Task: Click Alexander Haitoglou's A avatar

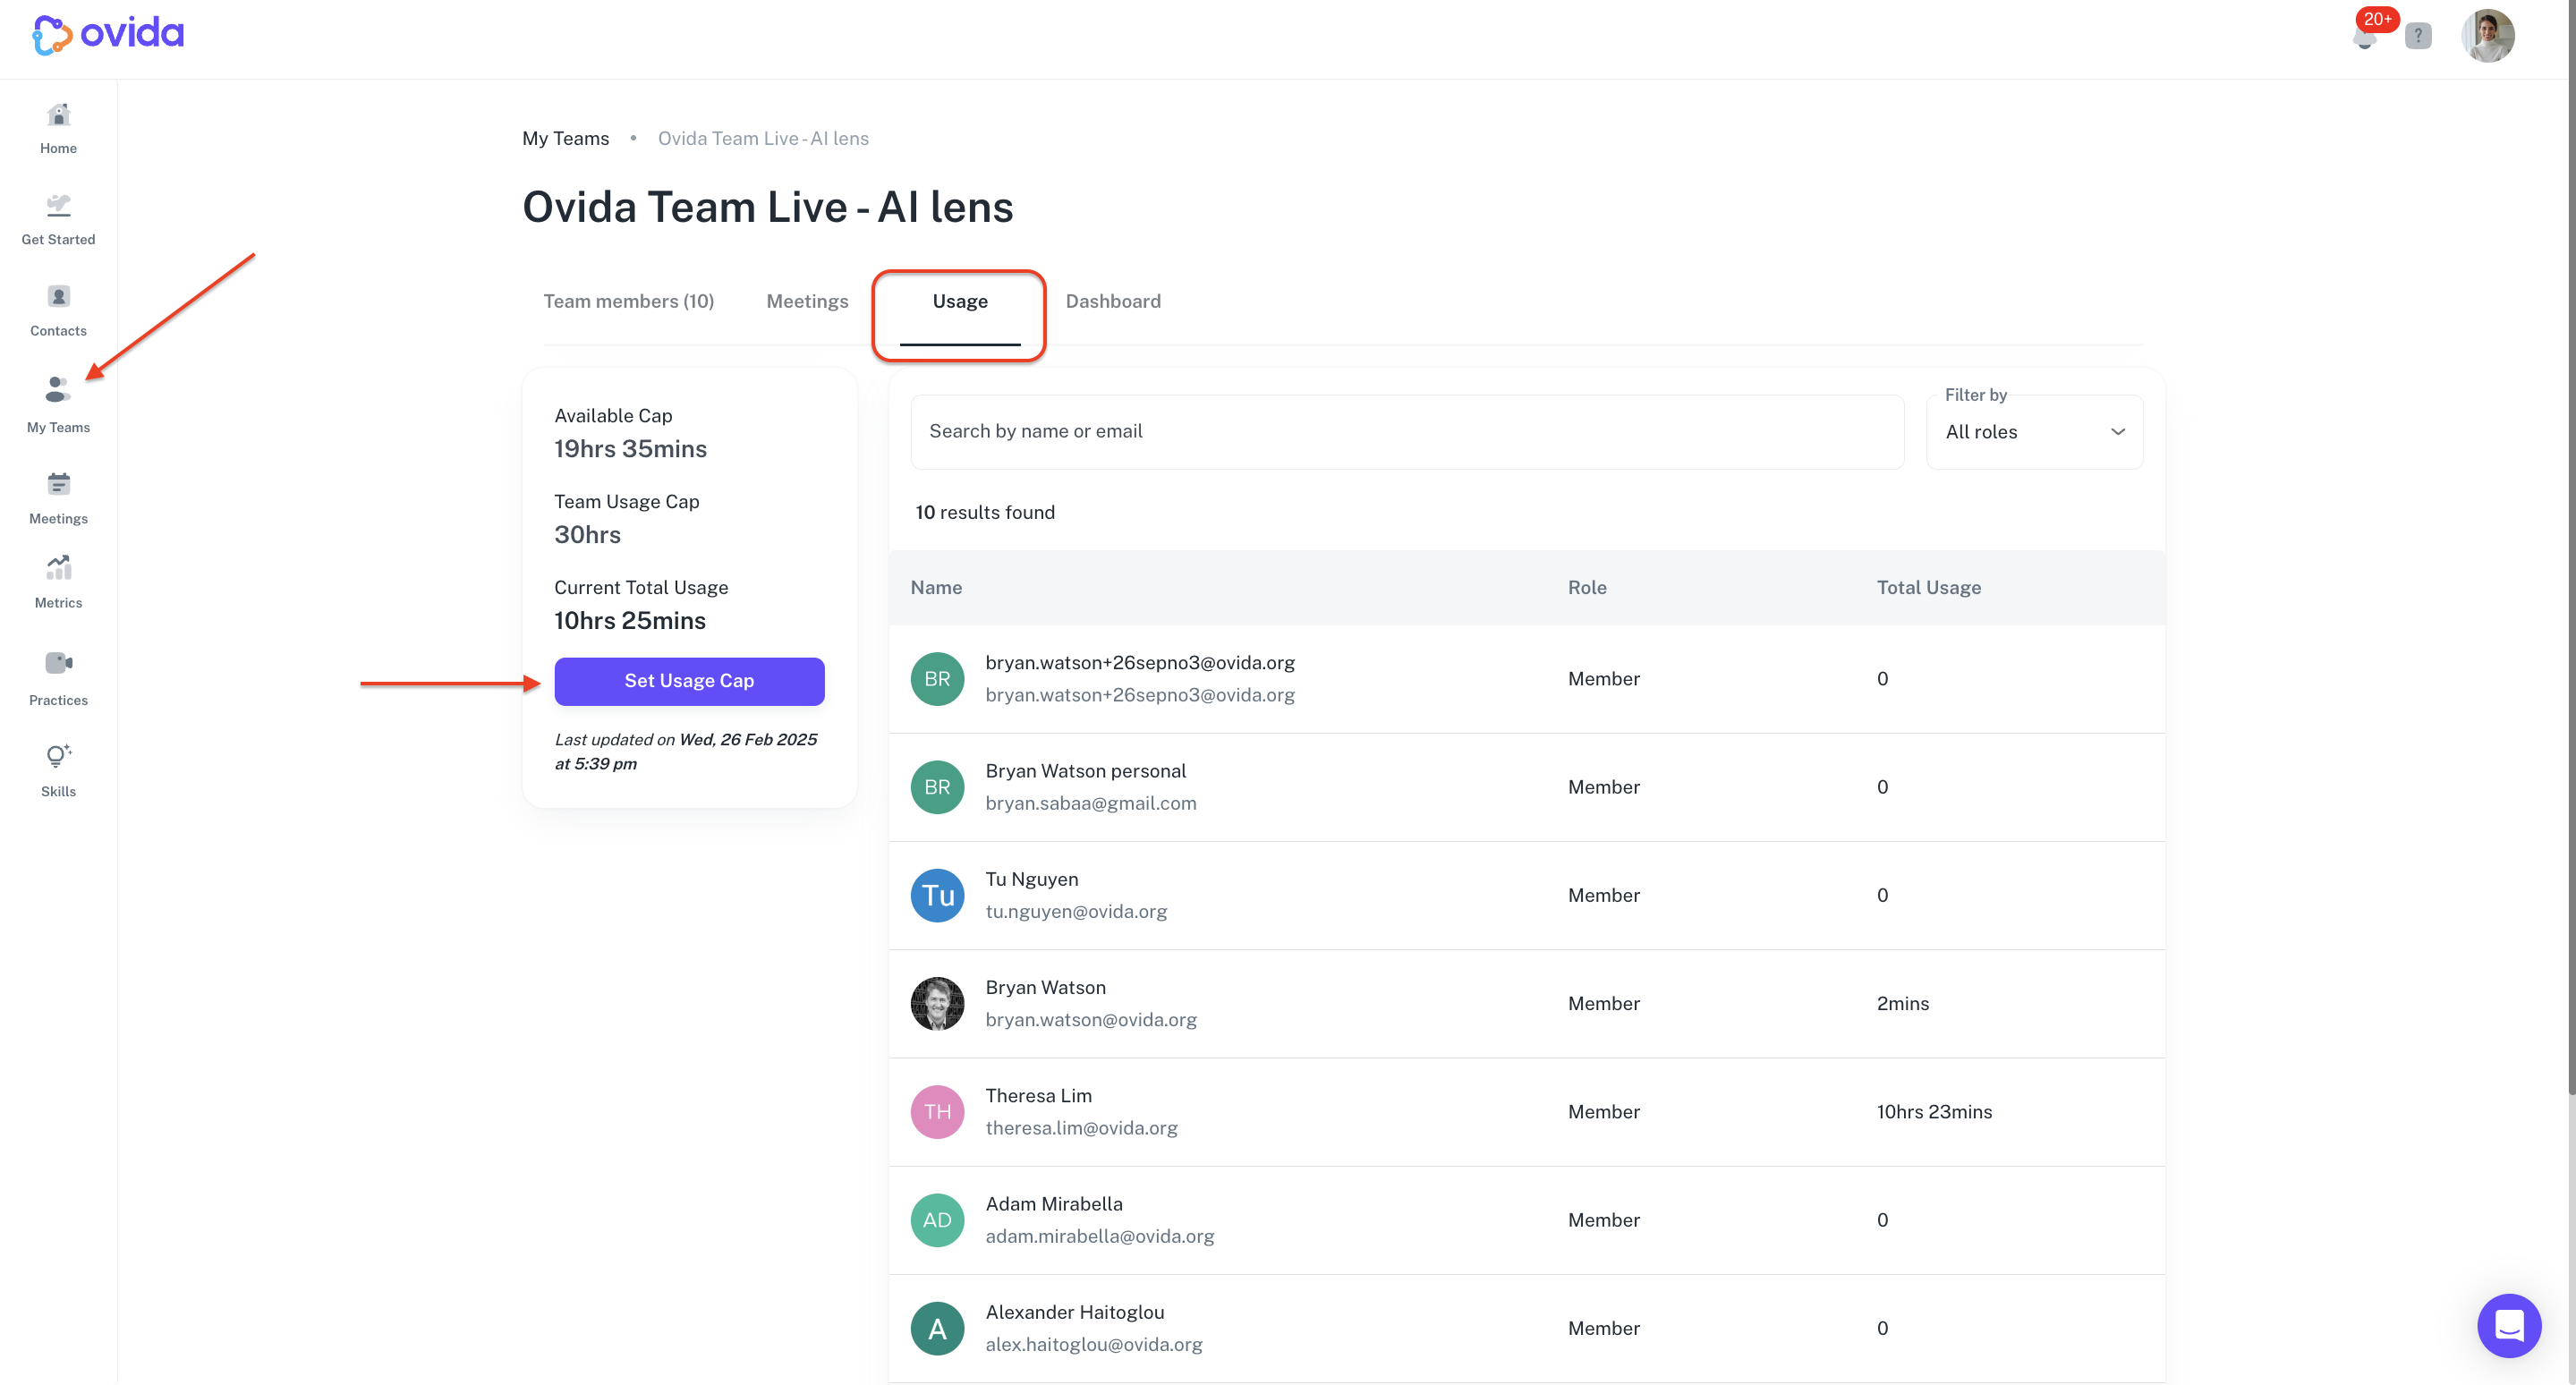Action: click(937, 1328)
